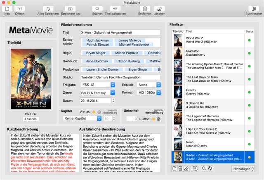Select The Amazing Spider-Man 2 row
Image resolution: width=264 pixels, height=180 pixels.
pos(213,66)
